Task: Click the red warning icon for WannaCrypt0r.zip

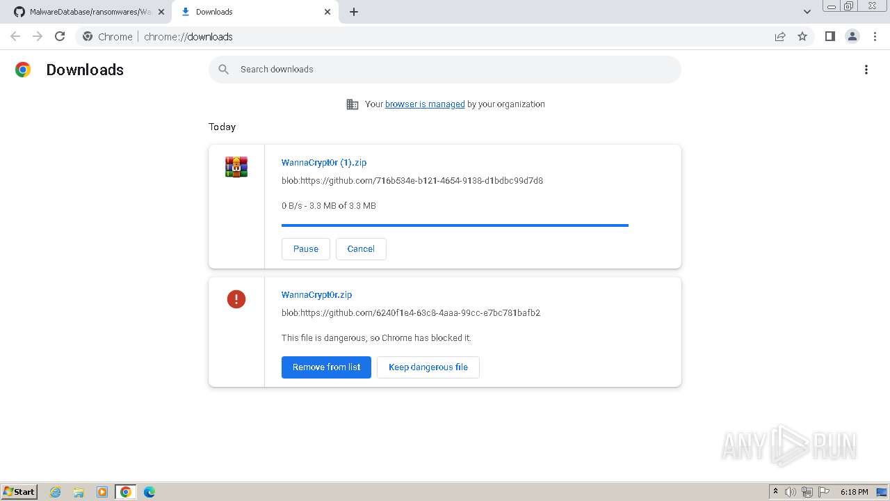Action: (236, 299)
